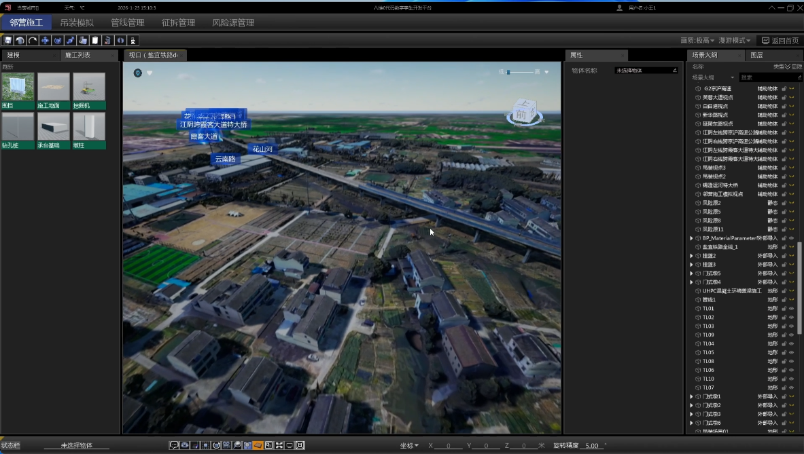Switch to the 图层 tab
804x454 pixels.
756,55
